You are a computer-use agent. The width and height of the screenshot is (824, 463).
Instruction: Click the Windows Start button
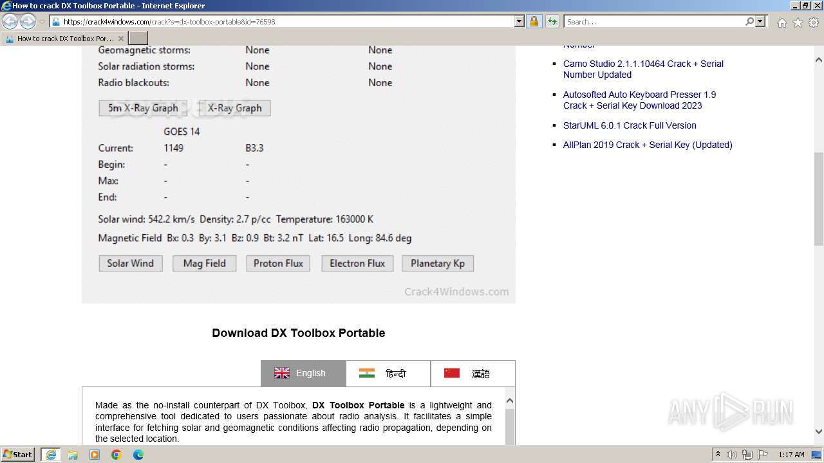(x=18, y=455)
